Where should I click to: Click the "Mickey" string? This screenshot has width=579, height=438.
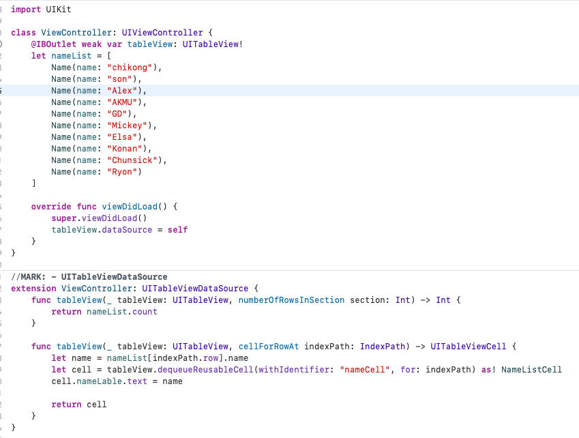coord(127,126)
